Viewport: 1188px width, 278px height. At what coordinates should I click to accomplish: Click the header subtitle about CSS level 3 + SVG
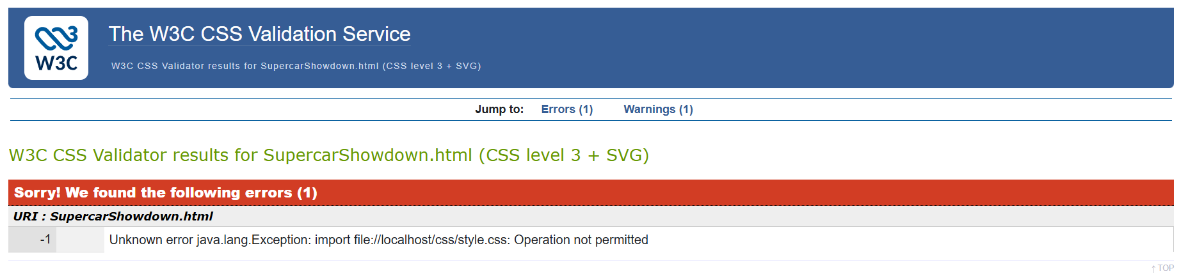click(x=296, y=66)
